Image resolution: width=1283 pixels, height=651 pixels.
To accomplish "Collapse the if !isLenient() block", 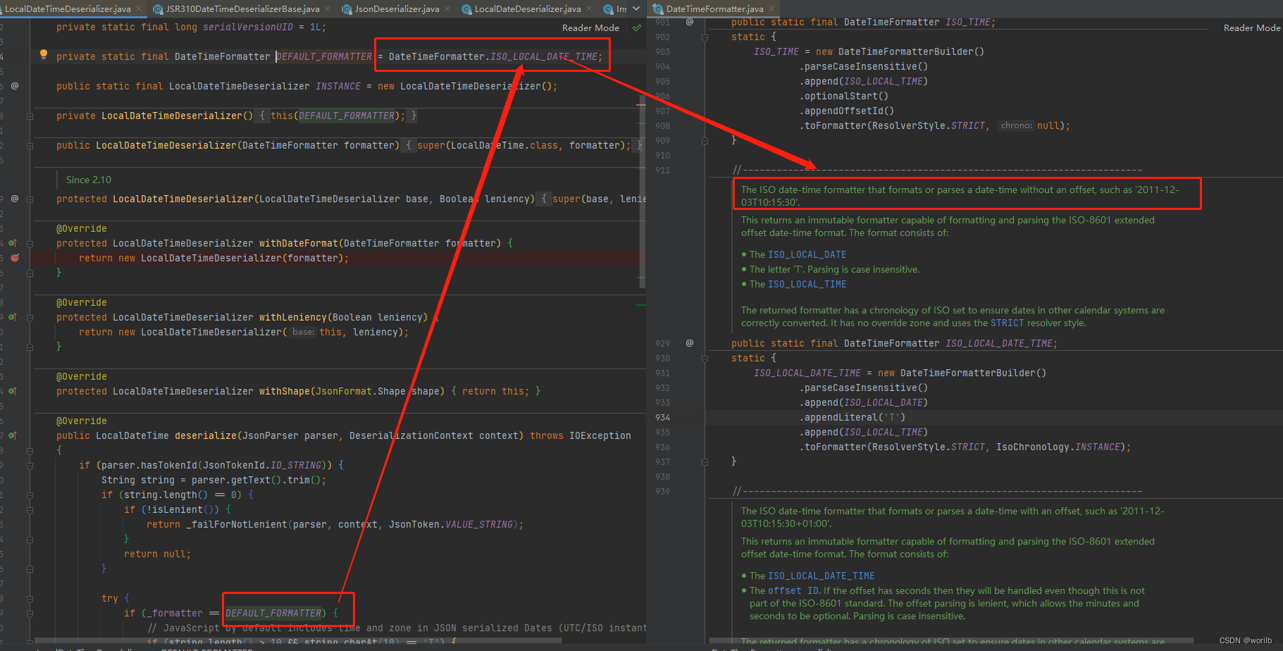I will (x=30, y=509).
